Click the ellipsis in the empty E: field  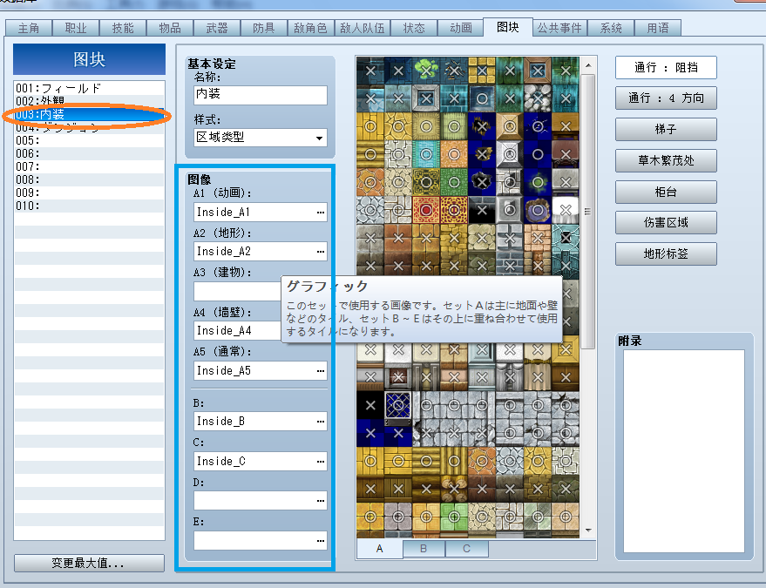tap(321, 541)
